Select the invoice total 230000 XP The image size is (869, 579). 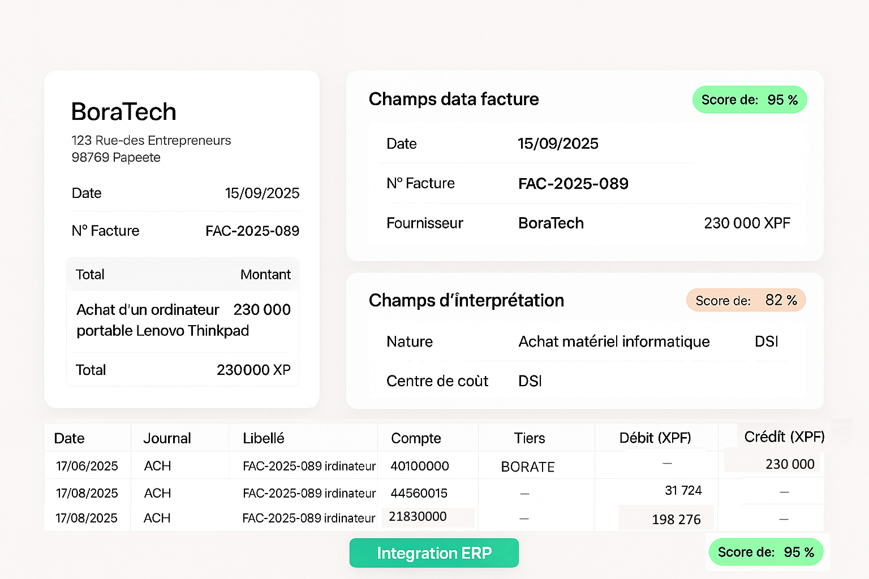coord(253,370)
